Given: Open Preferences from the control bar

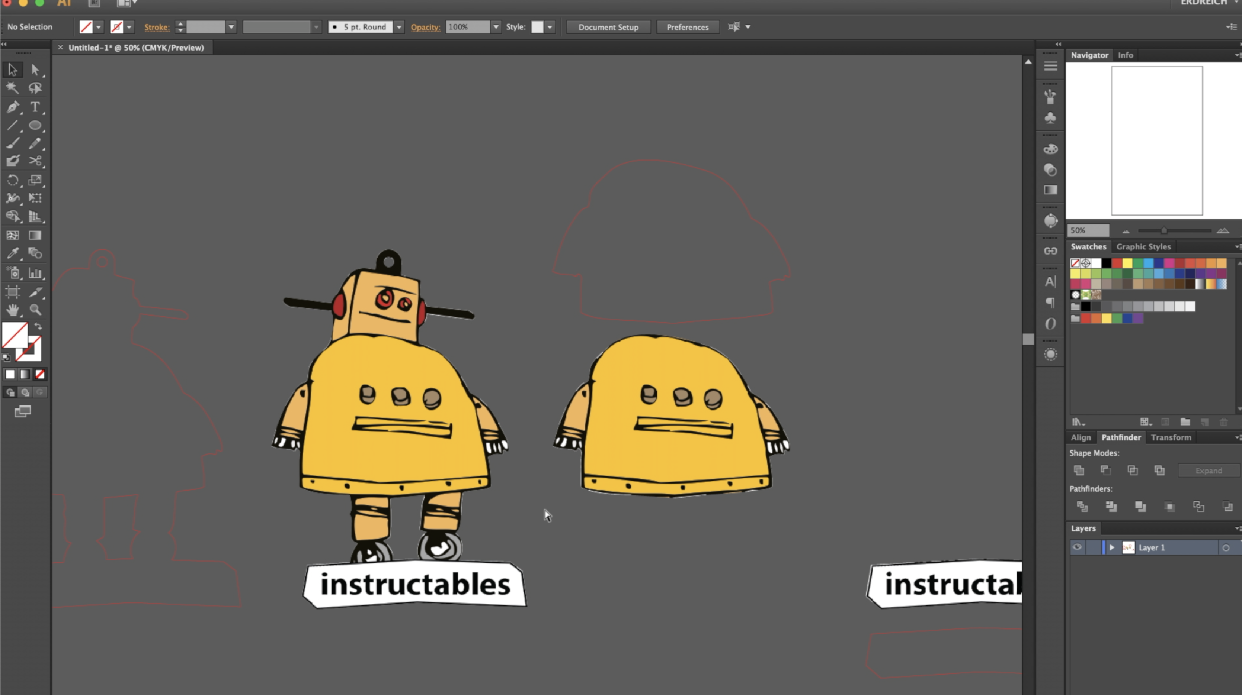Looking at the screenshot, I should [687, 27].
